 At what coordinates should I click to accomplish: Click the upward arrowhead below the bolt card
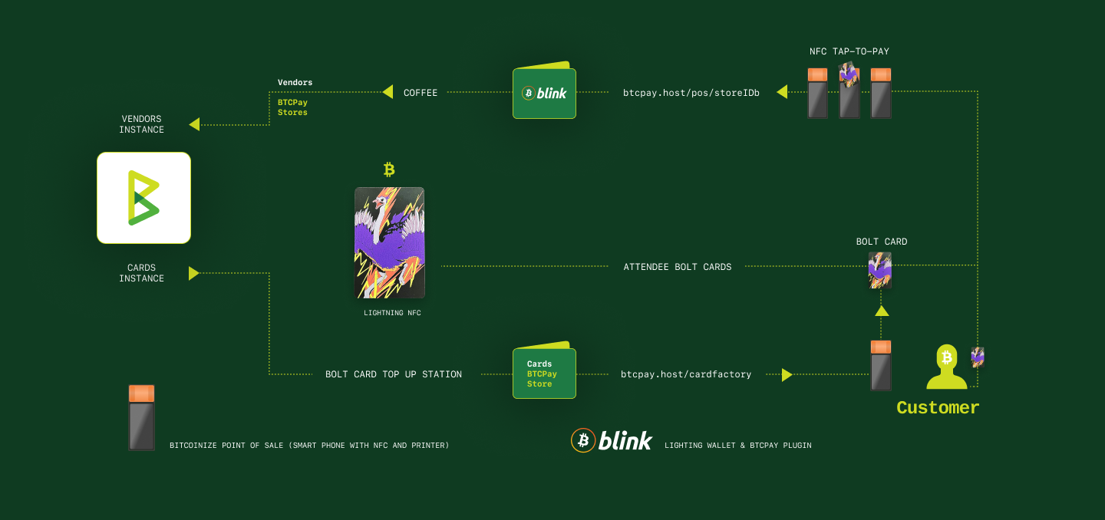tap(882, 311)
